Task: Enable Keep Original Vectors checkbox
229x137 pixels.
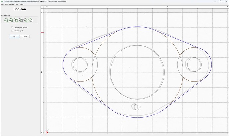Action: pyautogui.click(x=12, y=27)
